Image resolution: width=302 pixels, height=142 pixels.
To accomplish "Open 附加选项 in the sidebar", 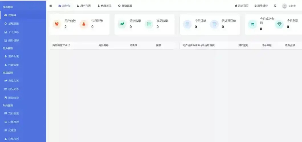I will click(x=23, y=98).
